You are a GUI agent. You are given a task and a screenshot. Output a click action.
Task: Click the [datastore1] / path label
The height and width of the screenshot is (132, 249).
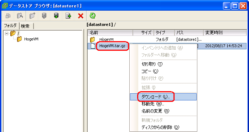(101, 24)
